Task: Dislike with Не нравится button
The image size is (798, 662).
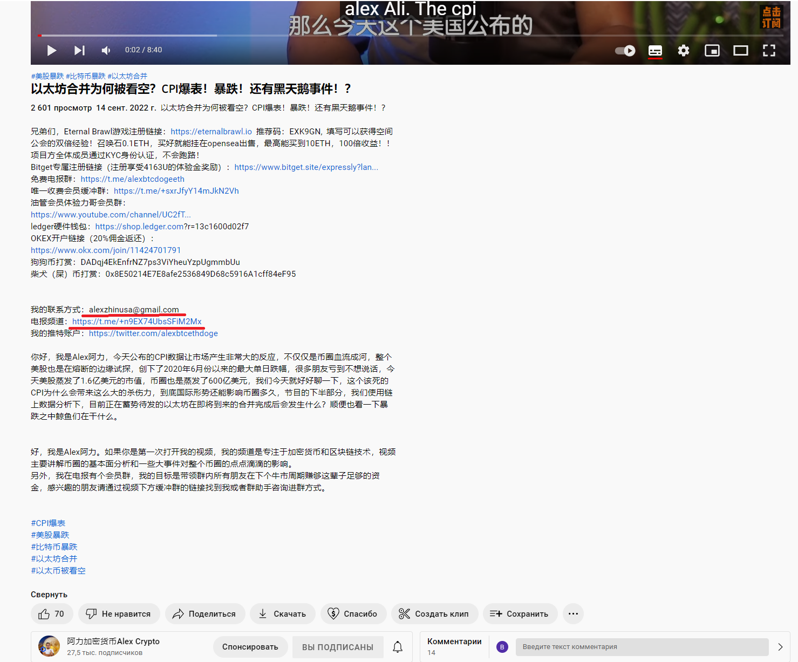Action: pos(119,614)
